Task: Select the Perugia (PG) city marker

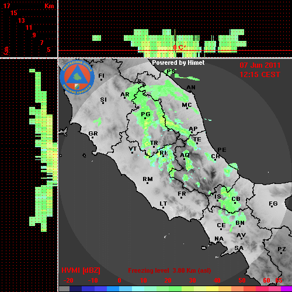Action: point(145,118)
